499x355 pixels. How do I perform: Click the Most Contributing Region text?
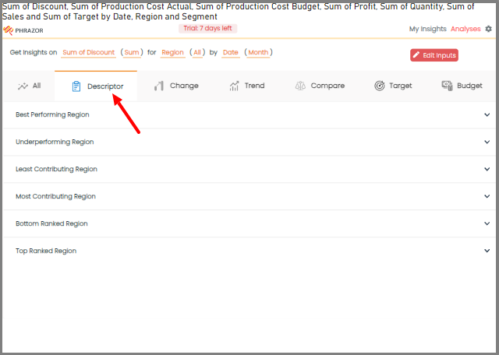click(55, 196)
